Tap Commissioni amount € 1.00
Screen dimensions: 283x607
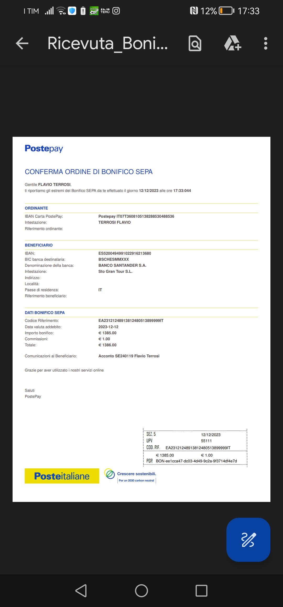tap(104, 339)
